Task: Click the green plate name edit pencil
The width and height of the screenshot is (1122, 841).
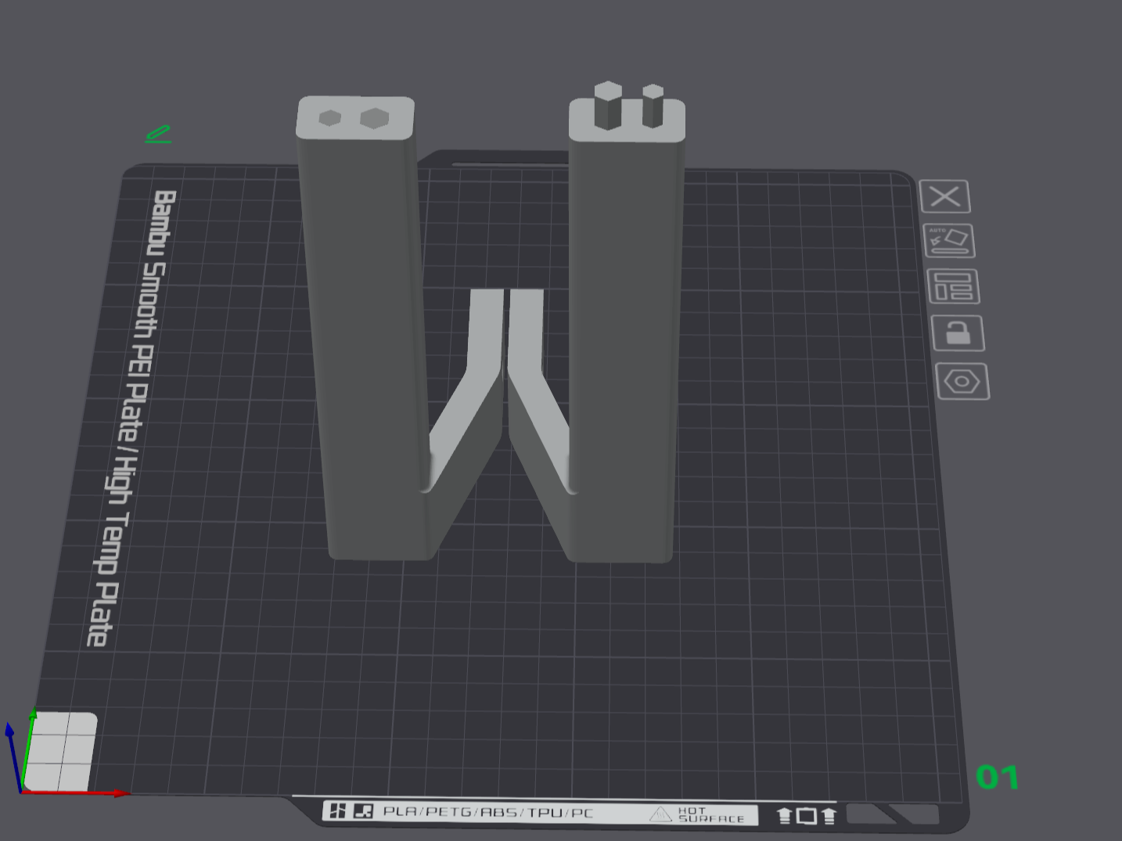Action: coord(158,135)
